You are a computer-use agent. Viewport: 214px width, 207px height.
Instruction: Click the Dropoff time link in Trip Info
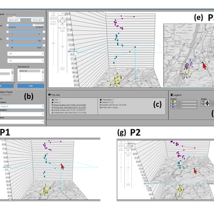coord(70,113)
